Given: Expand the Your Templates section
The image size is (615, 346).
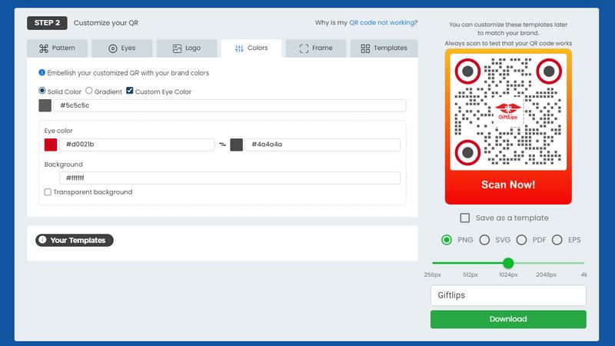Looking at the screenshot, I should (75, 240).
